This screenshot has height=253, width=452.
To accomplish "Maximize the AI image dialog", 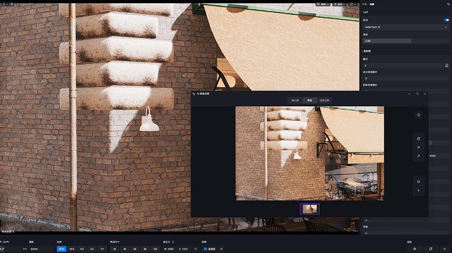I will click(x=417, y=94).
